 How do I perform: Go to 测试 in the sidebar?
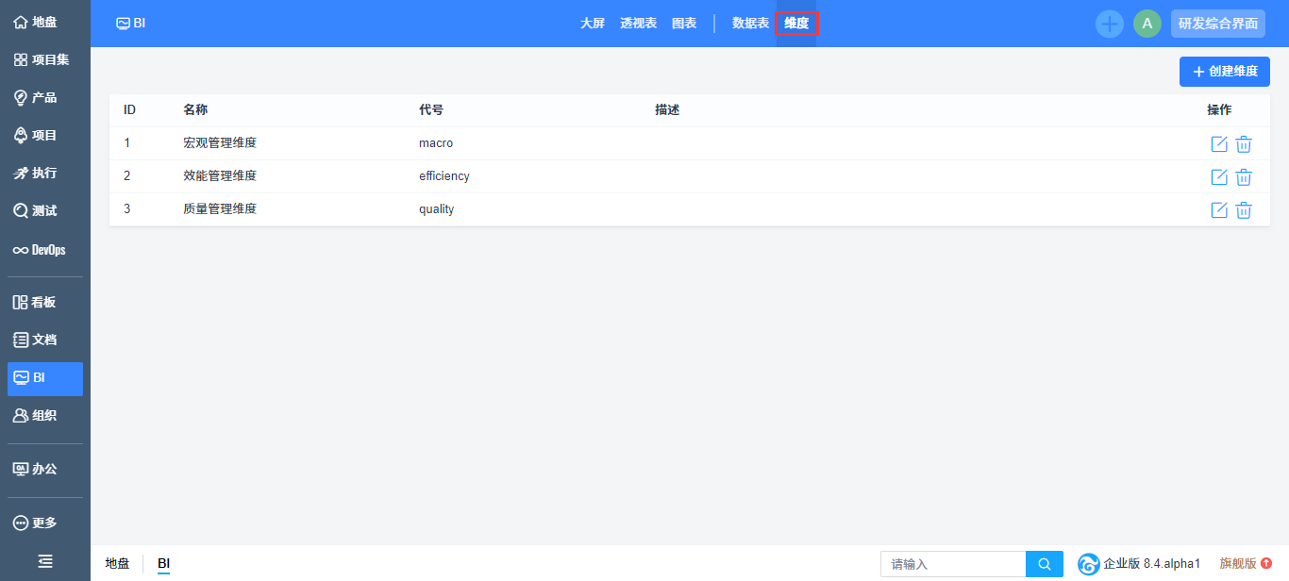[x=36, y=210]
